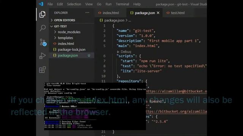
Task: Click the "scripts" key line
Action: click(129, 56)
